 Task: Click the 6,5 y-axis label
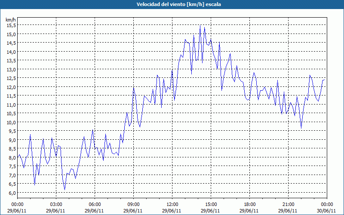coord(12,184)
